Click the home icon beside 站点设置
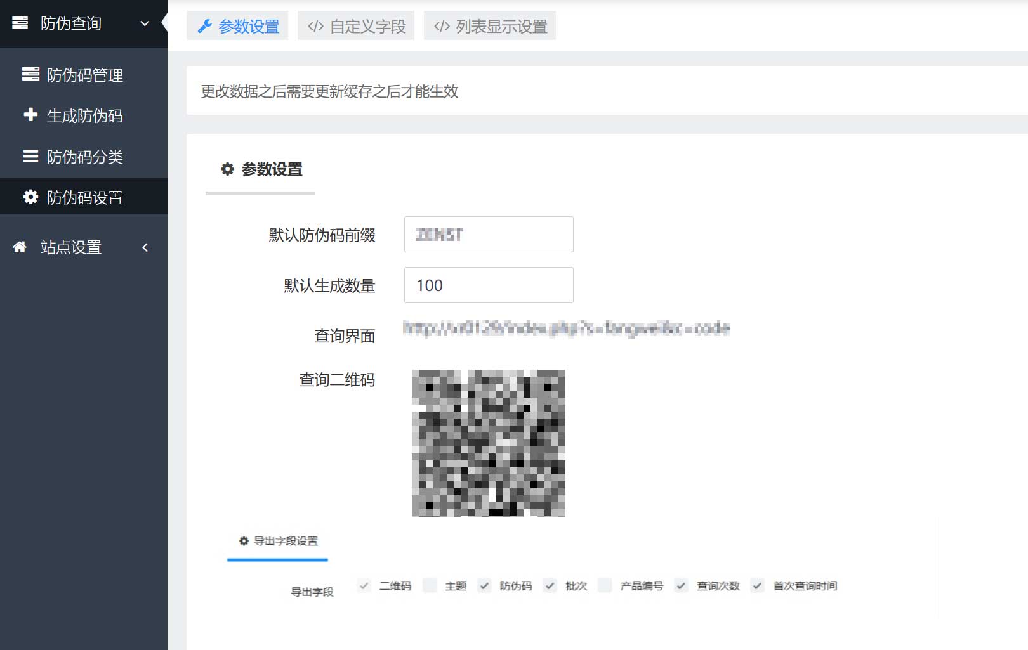The height and width of the screenshot is (650, 1028). pos(20,247)
